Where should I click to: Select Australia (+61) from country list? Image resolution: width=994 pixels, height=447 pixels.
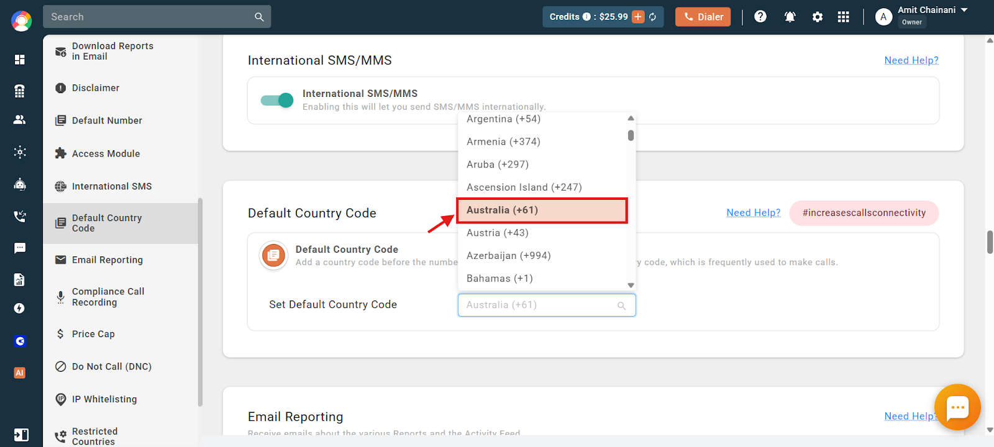(x=542, y=210)
